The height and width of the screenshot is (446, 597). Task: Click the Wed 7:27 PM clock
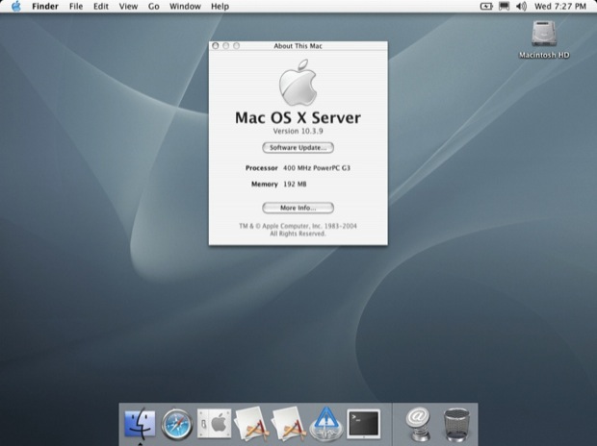tap(560, 7)
